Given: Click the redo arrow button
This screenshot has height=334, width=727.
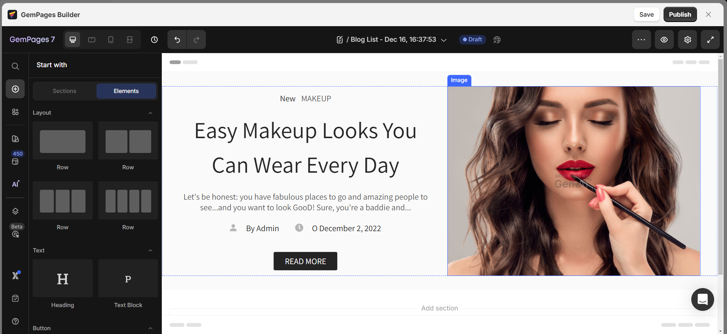Looking at the screenshot, I should pyautogui.click(x=196, y=39).
